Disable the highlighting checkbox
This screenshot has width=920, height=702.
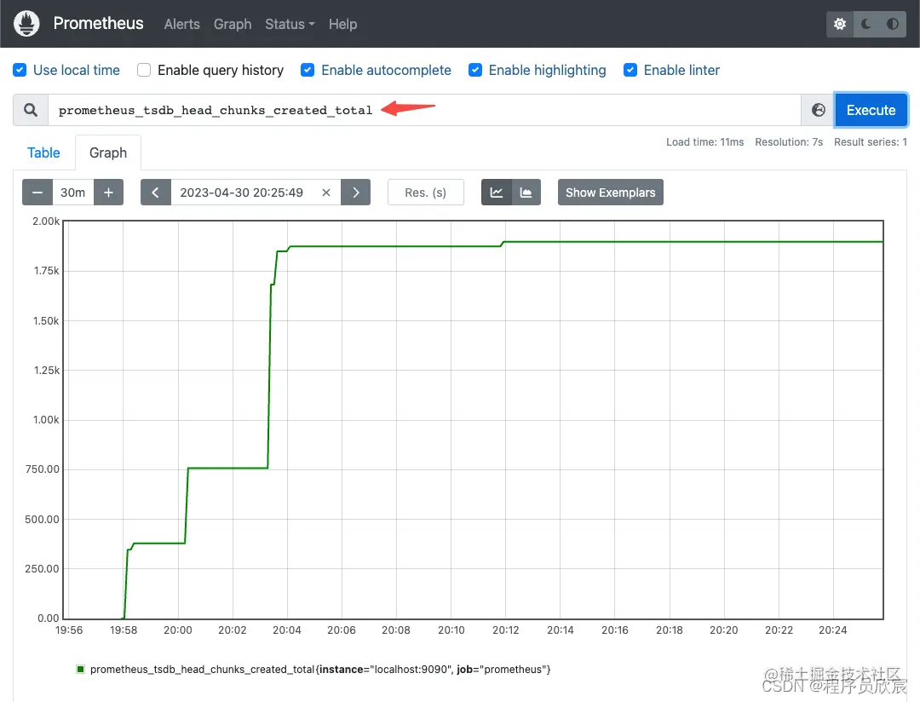[475, 70]
